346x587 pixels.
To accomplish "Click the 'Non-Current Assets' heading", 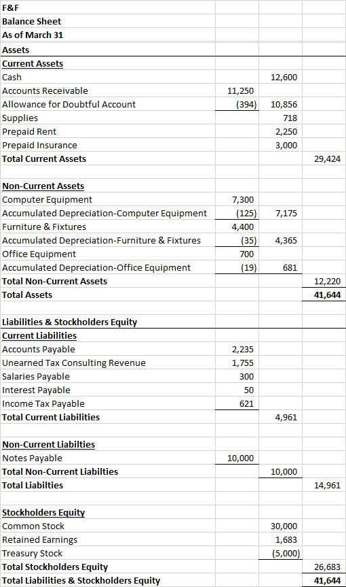I will pyautogui.click(x=43, y=186).
